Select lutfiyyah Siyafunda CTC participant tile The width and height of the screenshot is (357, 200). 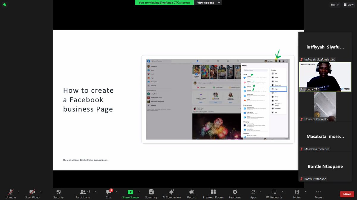pyautogui.click(x=325, y=47)
